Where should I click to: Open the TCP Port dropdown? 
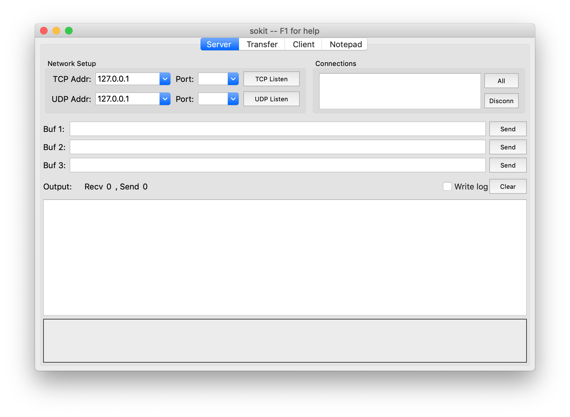point(233,79)
